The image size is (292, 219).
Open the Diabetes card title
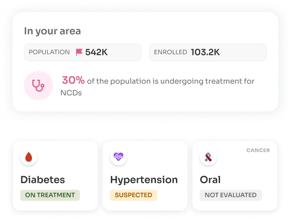click(x=43, y=180)
